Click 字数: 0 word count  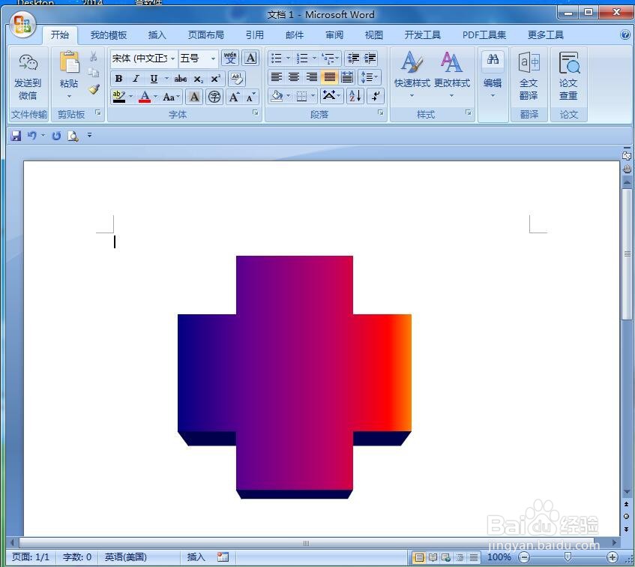77,557
